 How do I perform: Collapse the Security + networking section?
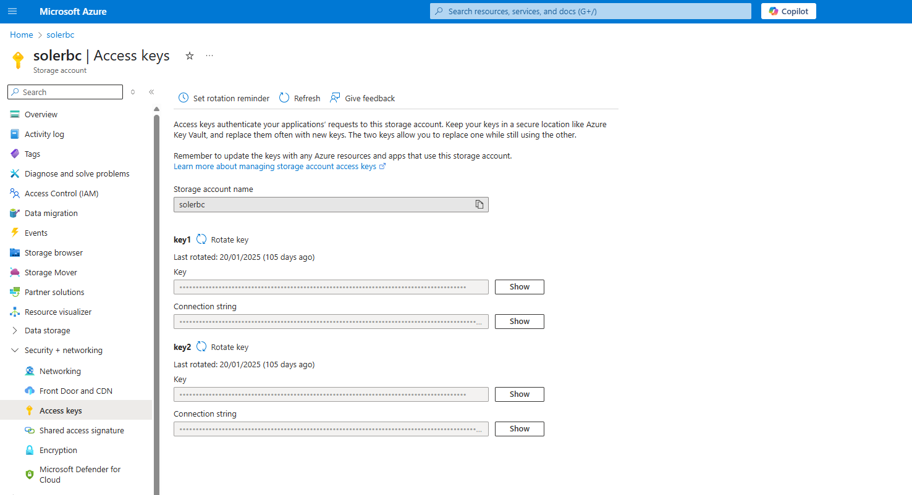[x=15, y=351]
